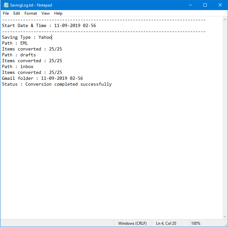Open the Edit menu
The height and width of the screenshot is (227, 228).
pyautogui.click(x=17, y=13)
